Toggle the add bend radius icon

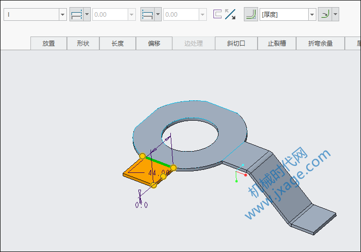point(251,14)
